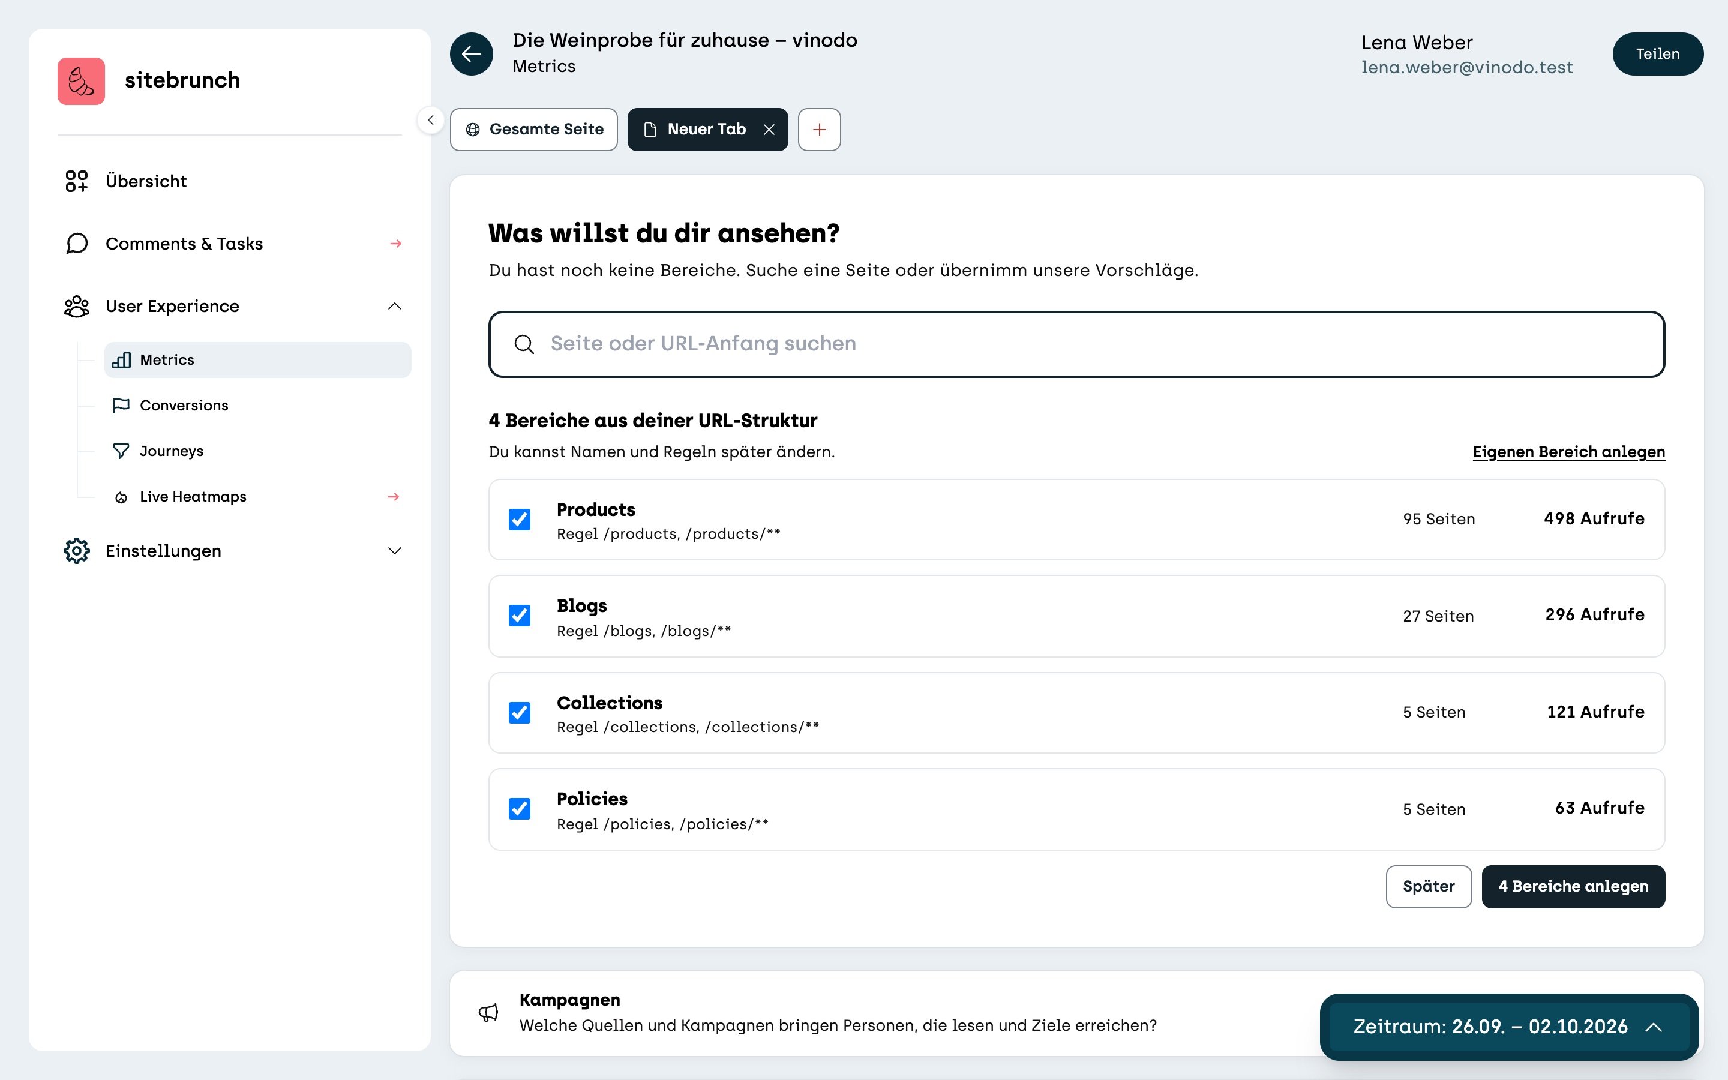Collapse the User Experience section chevron
This screenshot has height=1080, width=1728.
pos(395,306)
